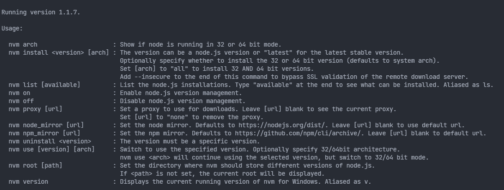
Task: Click the "nvm npm_mirror [url]" command
Action: tap(44, 133)
